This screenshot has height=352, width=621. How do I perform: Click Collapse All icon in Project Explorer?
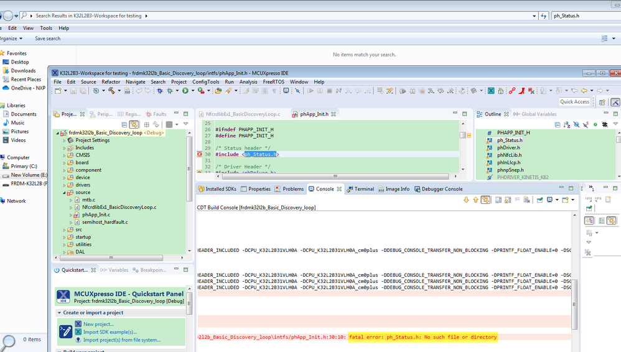[x=123, y=124]
